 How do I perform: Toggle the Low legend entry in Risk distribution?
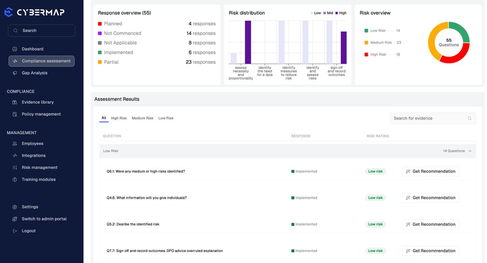(x=316, y=13)
